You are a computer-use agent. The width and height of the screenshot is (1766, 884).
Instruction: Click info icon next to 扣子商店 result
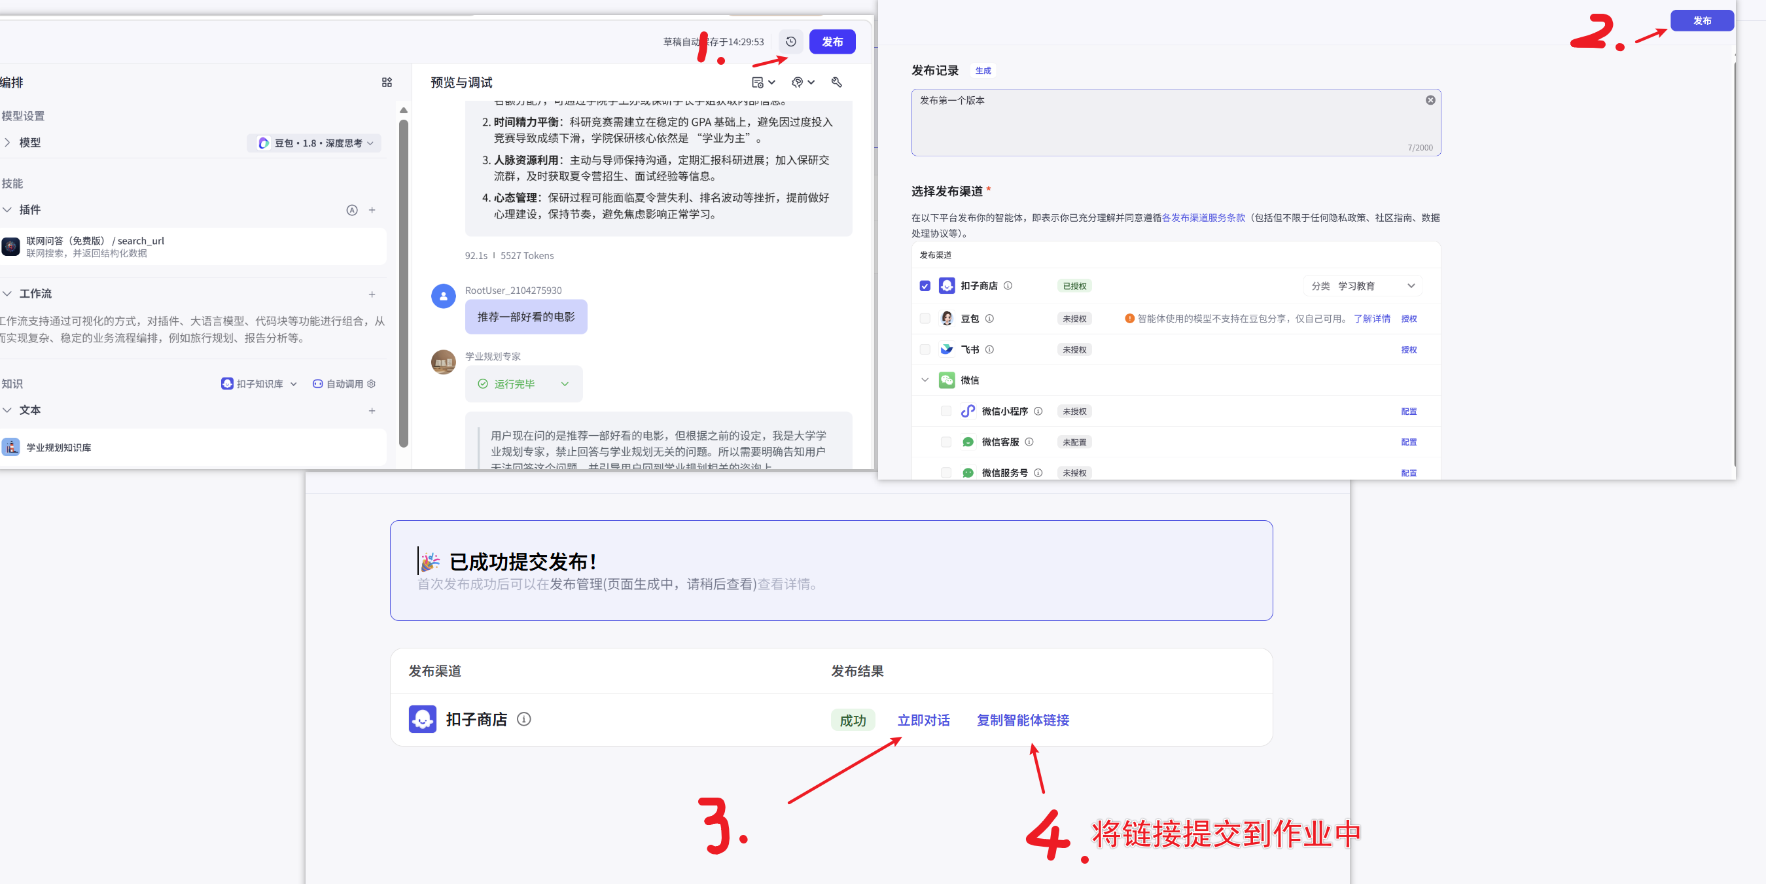[523, 718]
